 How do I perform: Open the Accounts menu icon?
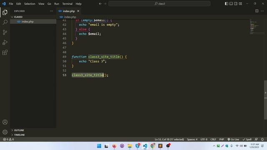point(5,122)
